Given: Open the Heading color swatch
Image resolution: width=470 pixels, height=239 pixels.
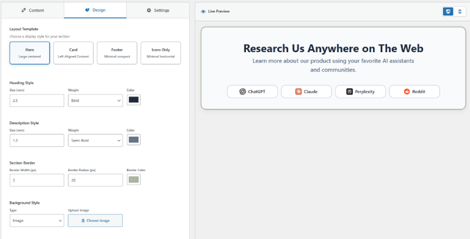Looking at the screenshot, I should (x=134, y=100).
